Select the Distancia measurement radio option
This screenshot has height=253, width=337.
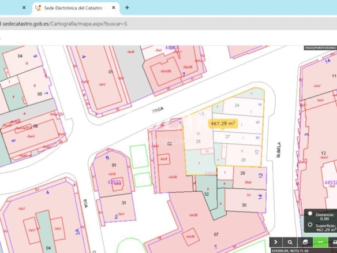point(310,214)
